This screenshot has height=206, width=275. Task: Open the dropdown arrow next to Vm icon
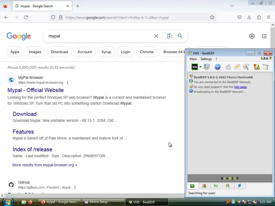[200, 67]
